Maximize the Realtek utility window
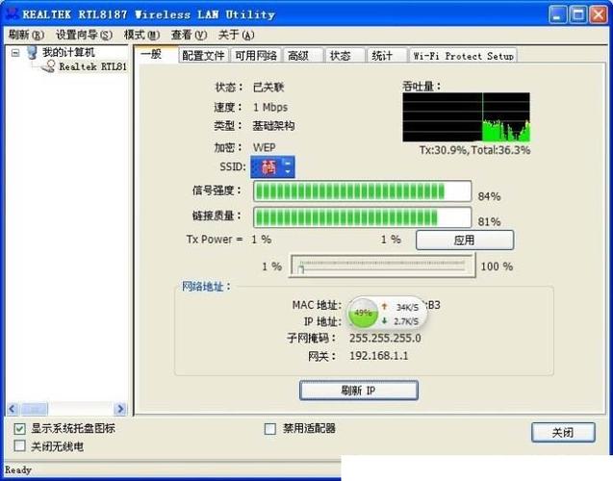This screenshot has width=613, height=481. 578,14
